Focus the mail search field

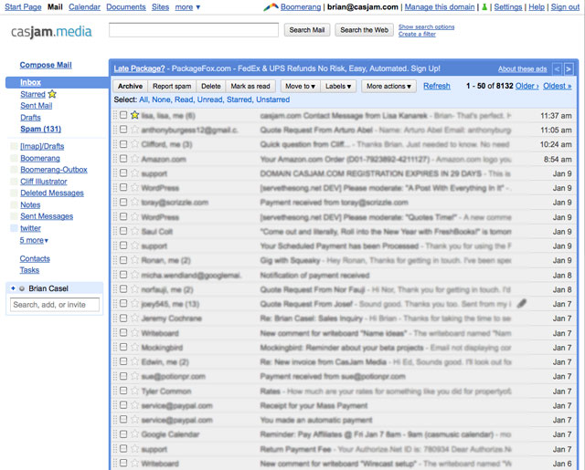[194, 30]
